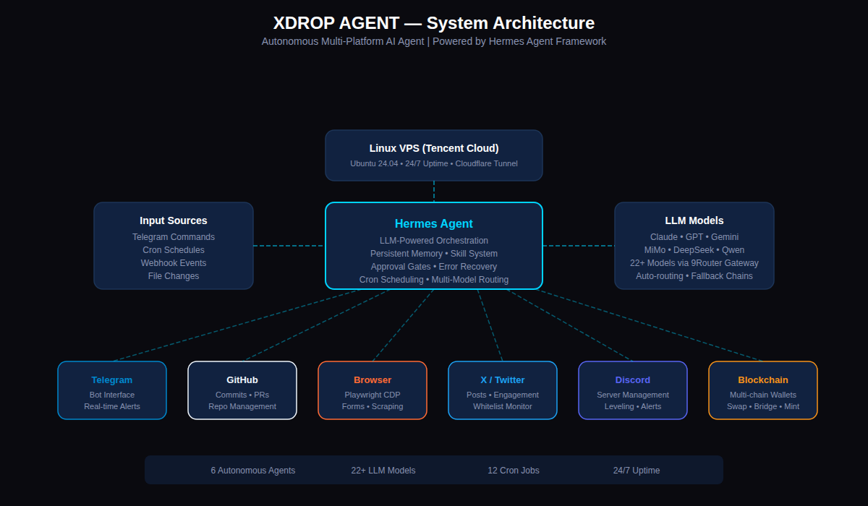Click the LLM-Powered Orchestration line

pos(434,241)
